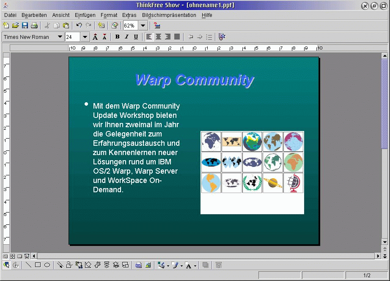Decrease font size with smaller A icon
The image size is (390, 281).
104,37
